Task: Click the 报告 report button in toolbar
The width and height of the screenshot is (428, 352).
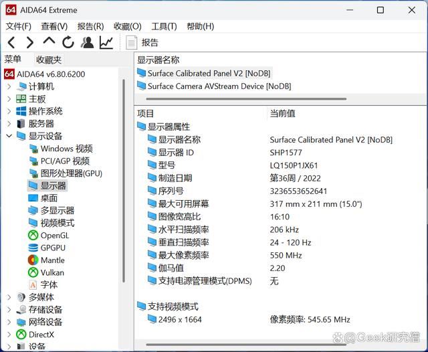Action: (142, 43)
